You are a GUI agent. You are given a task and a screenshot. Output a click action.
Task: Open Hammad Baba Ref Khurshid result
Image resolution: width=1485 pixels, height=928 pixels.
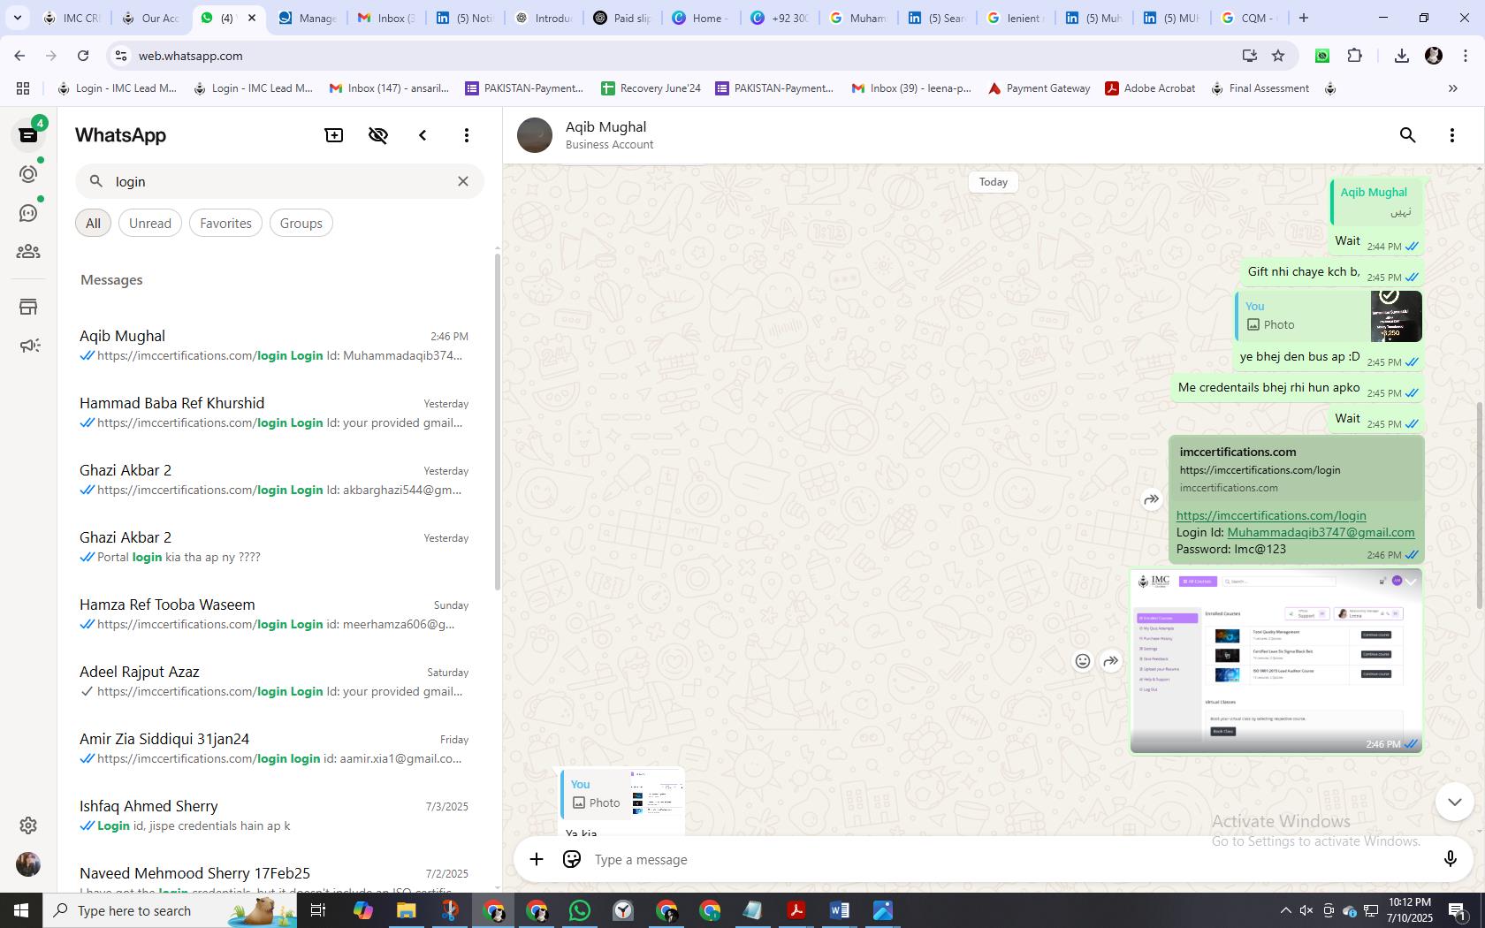[x=274, y=413]
